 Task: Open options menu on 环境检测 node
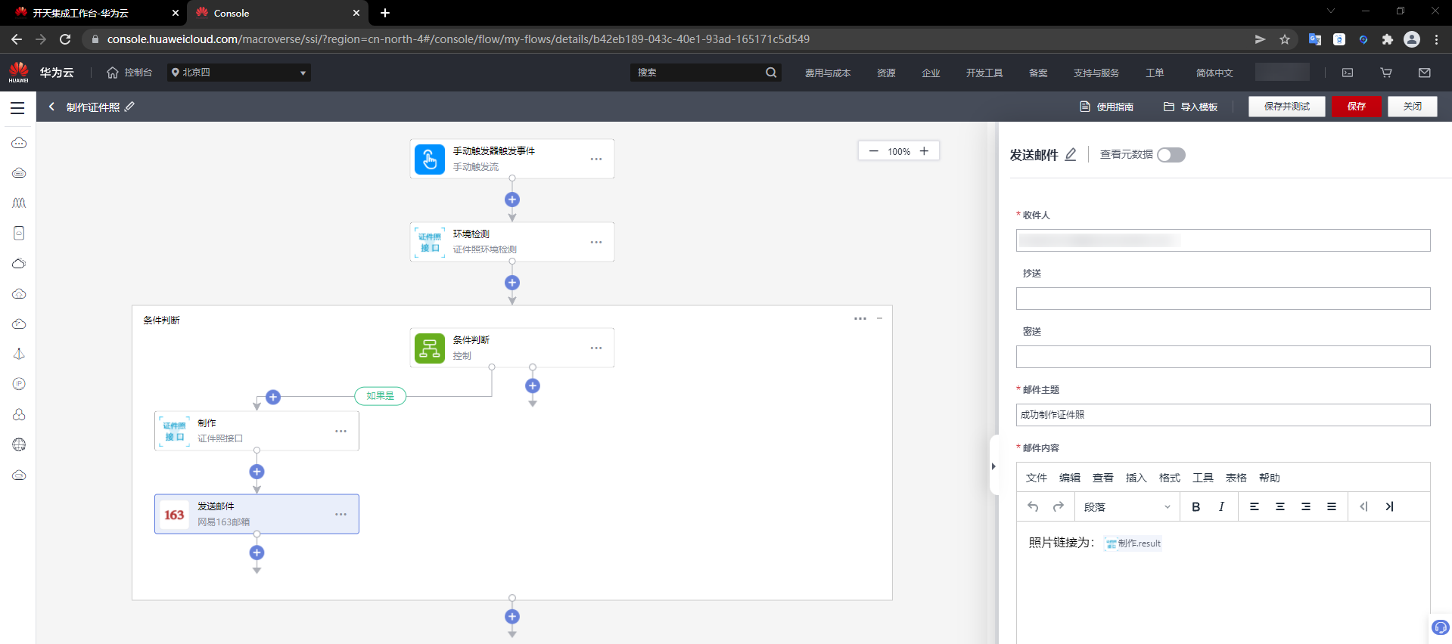coord(596,242)
